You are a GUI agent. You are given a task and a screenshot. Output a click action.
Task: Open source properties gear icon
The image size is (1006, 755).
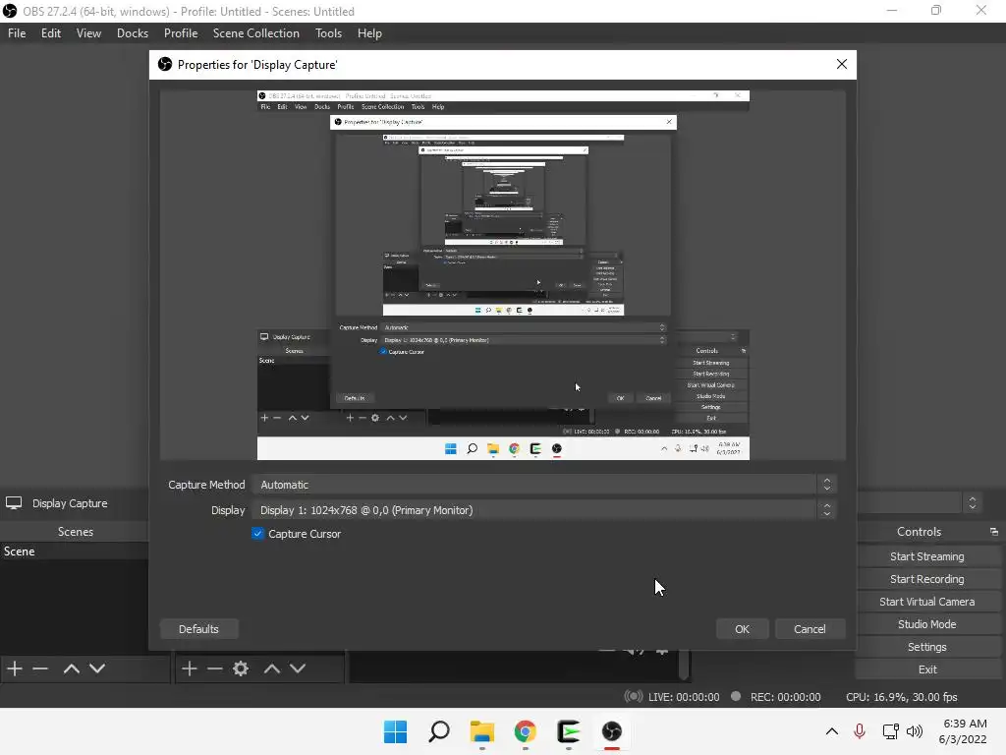coord(241,668)
